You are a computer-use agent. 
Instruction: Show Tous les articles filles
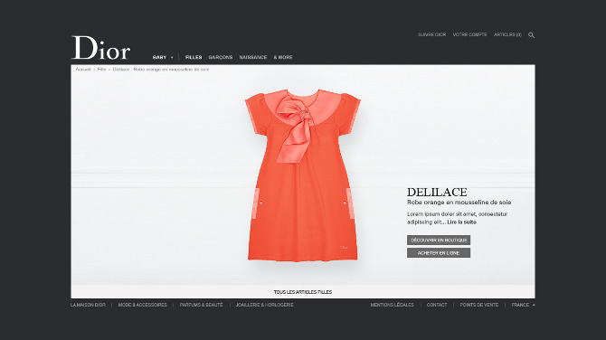[303, 292]
